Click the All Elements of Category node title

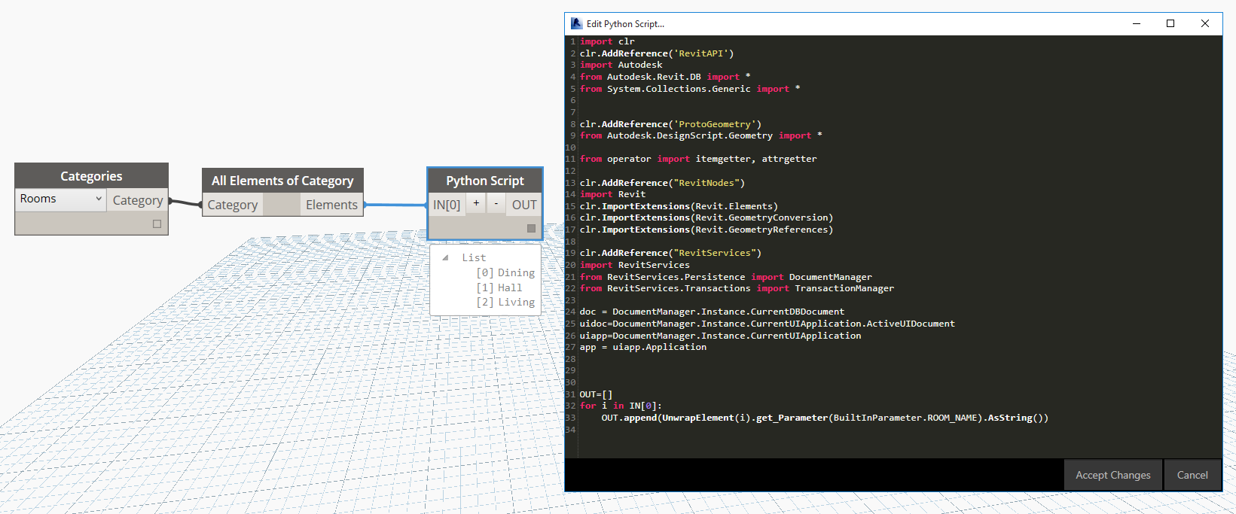click(282, 181)
